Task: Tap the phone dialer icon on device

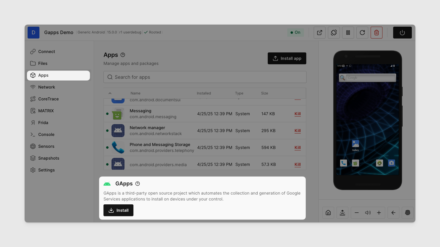Action: tap(343, 163)
